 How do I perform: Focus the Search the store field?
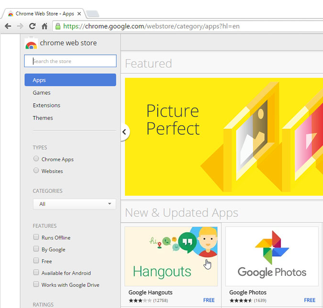[x=70, y=61]
